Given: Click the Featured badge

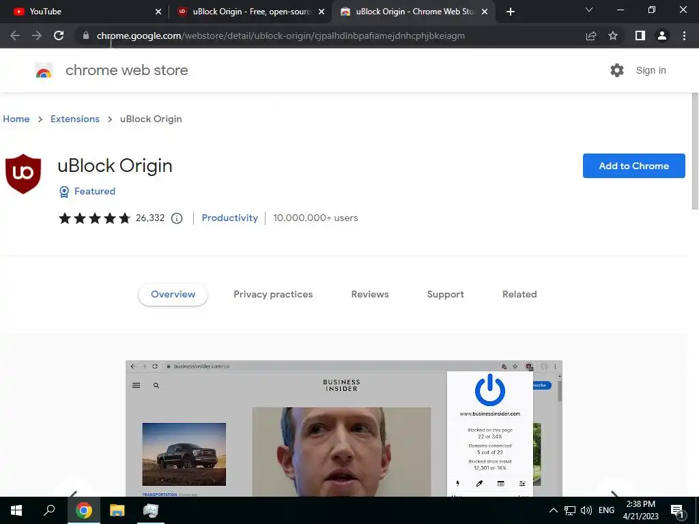Looking at the screenshot, I should click(87, 191).
